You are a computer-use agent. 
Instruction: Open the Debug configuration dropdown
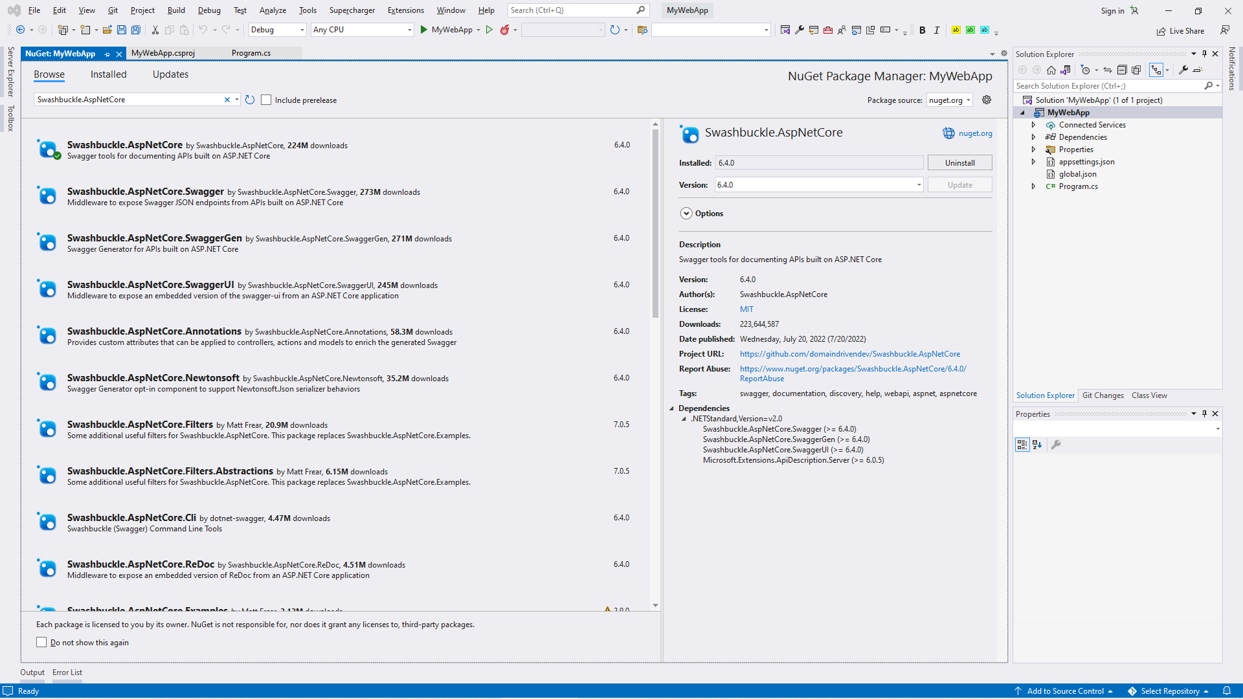302,30
